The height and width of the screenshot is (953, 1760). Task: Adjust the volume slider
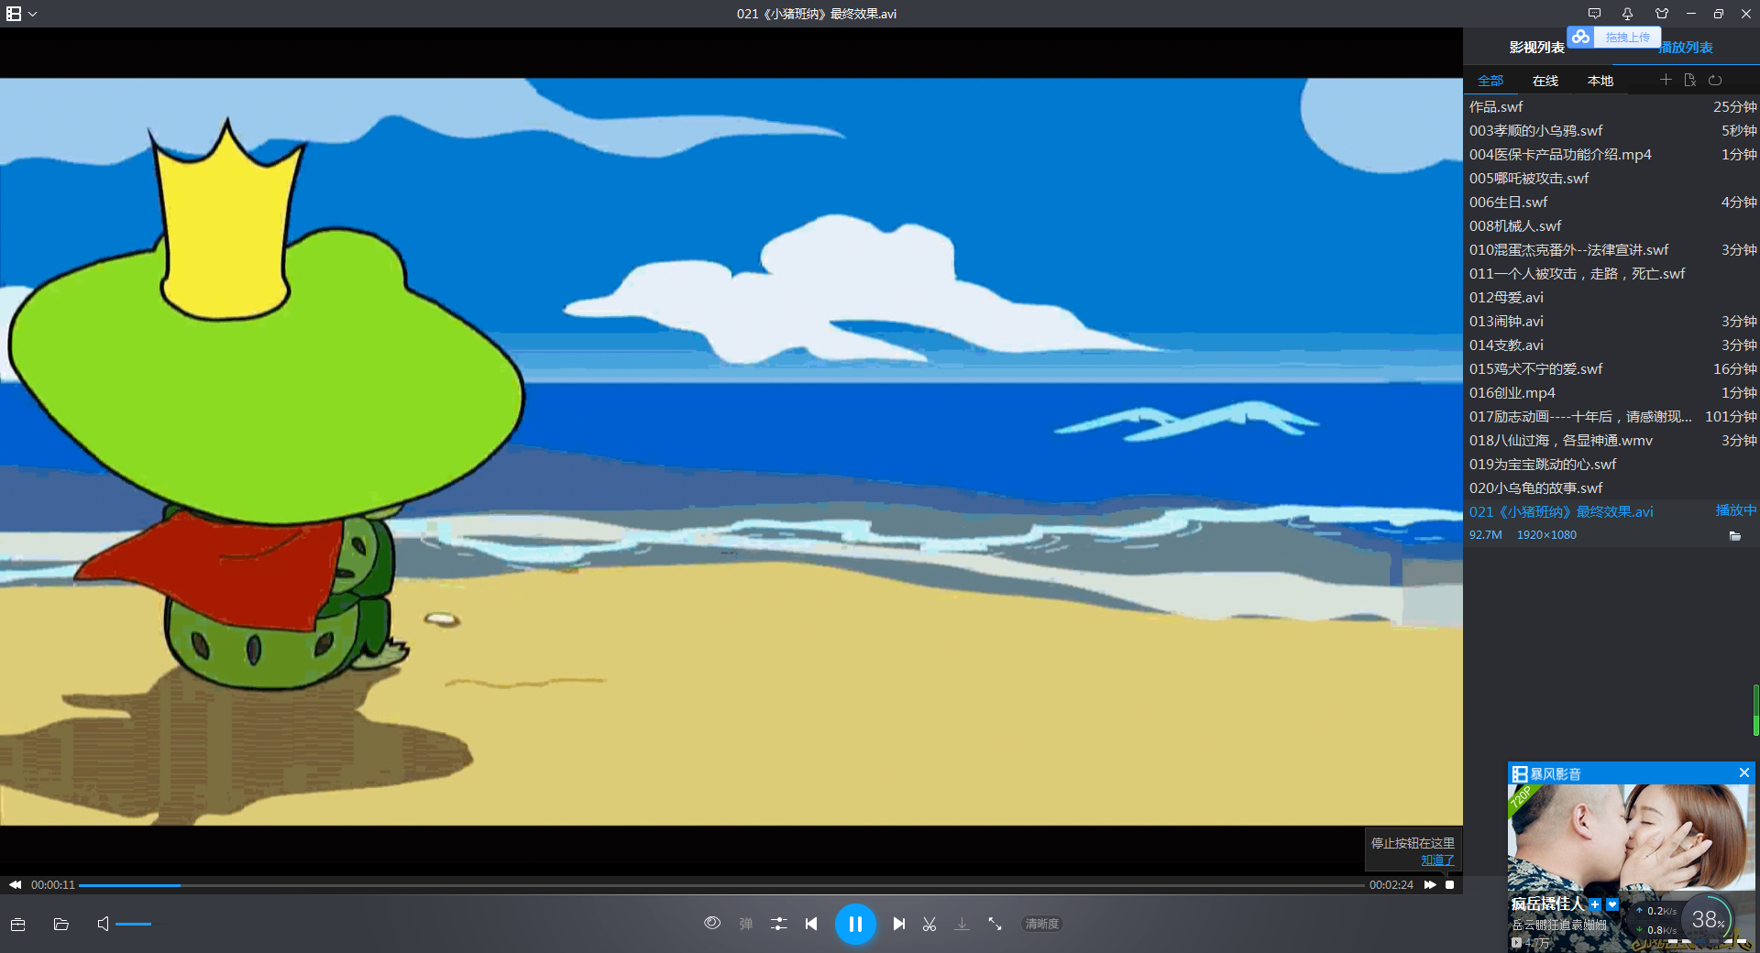[140, 924]
